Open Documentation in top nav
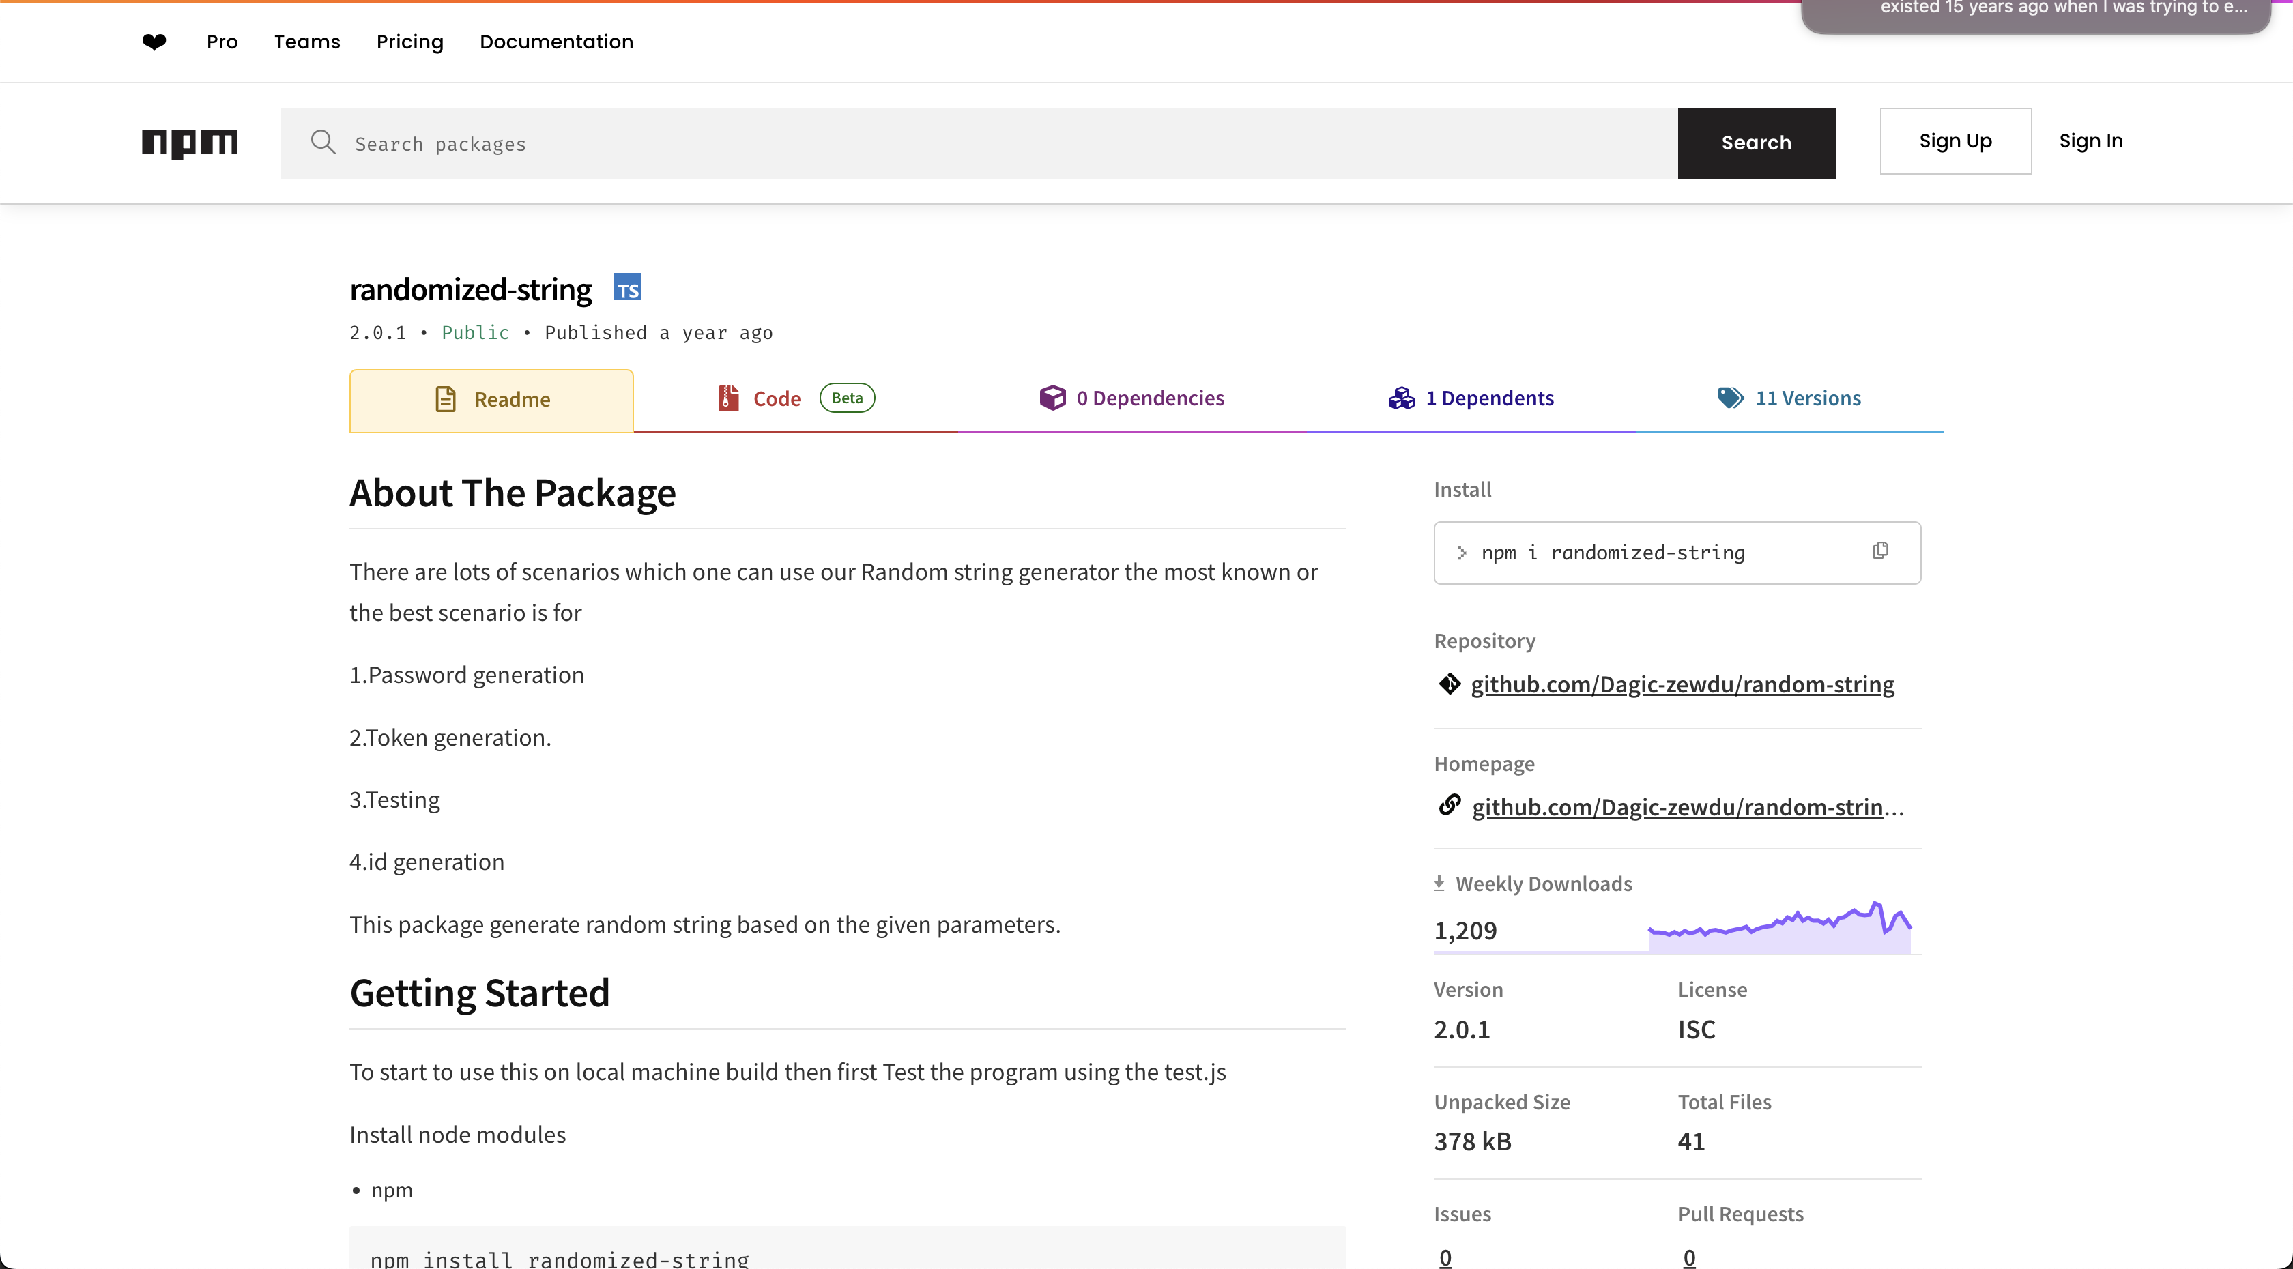2293x1269 pixels. [556, 42]
